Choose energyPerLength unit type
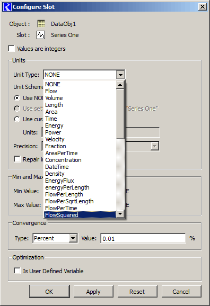The height and width of the screenshot is (306, 210). [80, 187]
